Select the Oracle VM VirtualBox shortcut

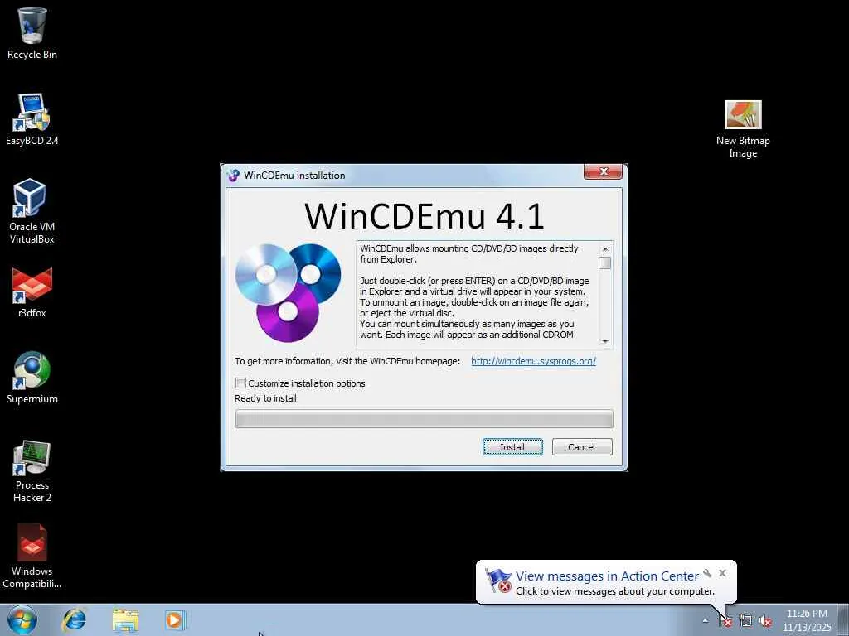(x=32, y=211)
